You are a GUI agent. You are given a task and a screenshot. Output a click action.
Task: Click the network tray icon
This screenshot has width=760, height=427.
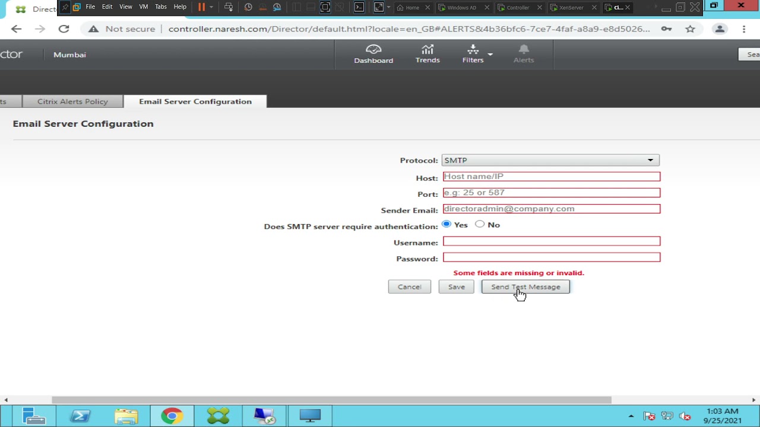click(667, 416)
